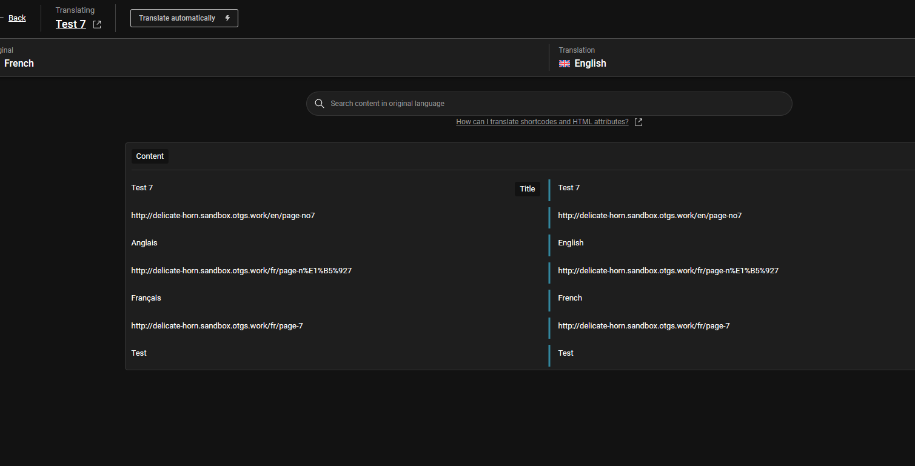Click the magnifier icon in the search bar
The height and width of the screenshot is (466, 915).
click(320, 103)
